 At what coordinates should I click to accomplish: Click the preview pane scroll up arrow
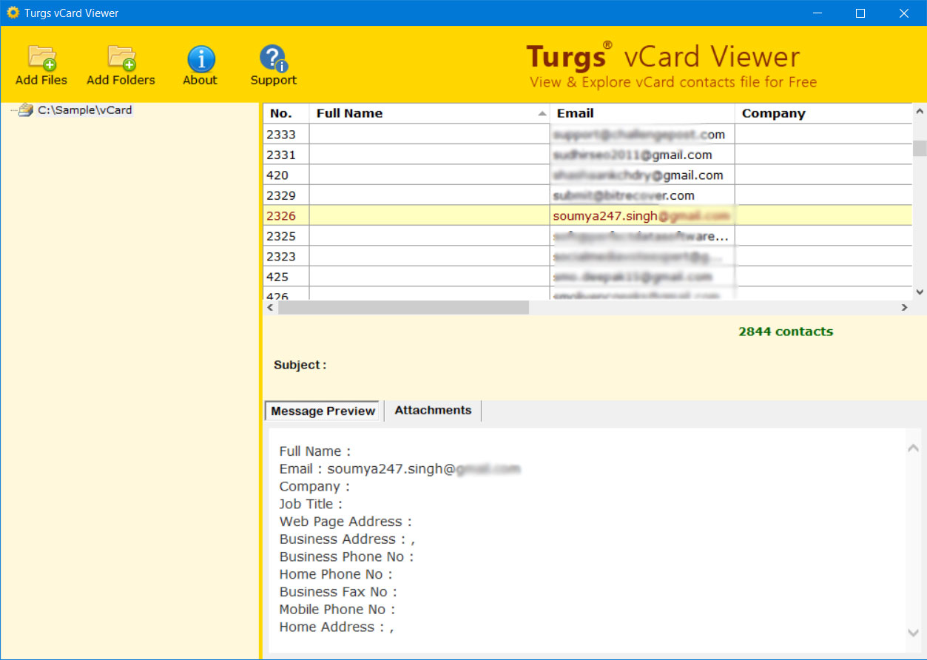913,448
